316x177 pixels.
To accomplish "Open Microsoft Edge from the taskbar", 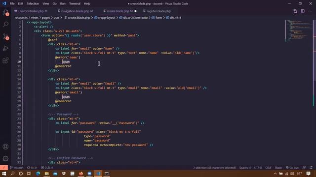I will 38,174.
